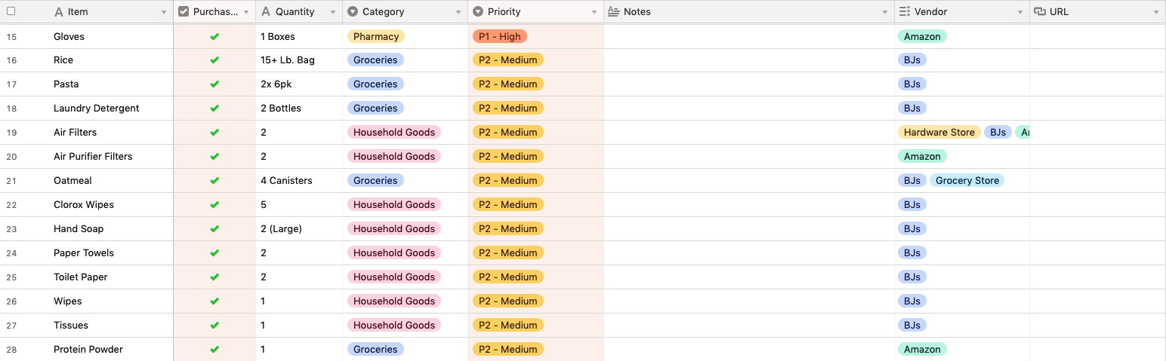
Task: Click the long text icon beside Notes header
Action: click(614, 12)
